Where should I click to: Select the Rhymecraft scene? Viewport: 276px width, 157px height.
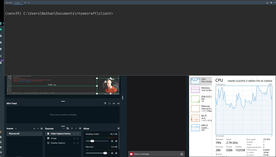[25, 134]
